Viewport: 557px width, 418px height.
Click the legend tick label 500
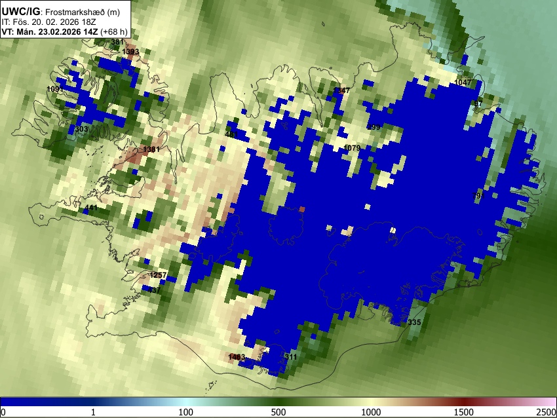click(x=278, y=412)
